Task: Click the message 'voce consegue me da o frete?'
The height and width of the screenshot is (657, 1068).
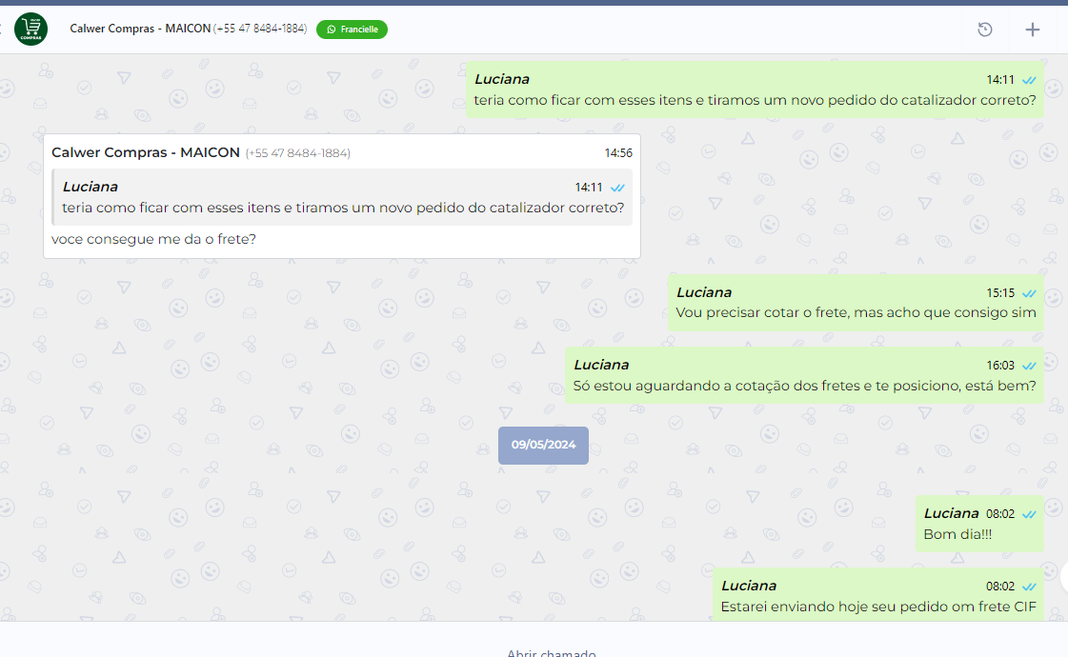Action: tap(153, 240)
